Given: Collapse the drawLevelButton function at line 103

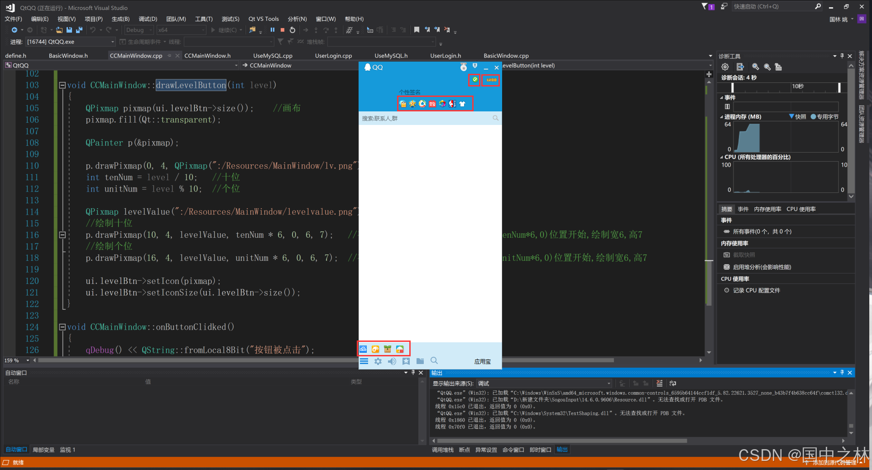Looking at the screenshot, I should (x=62, y=85).
